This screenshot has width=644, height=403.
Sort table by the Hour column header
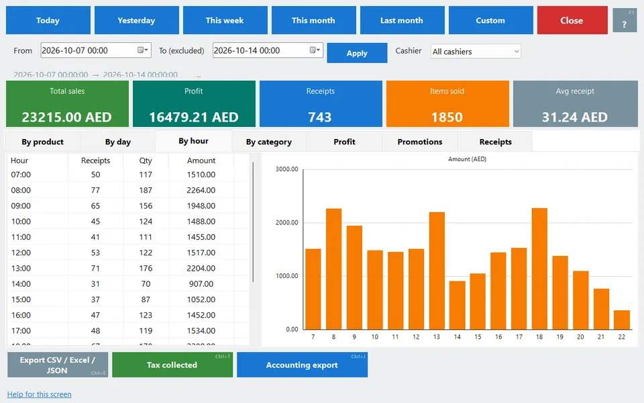38,161
